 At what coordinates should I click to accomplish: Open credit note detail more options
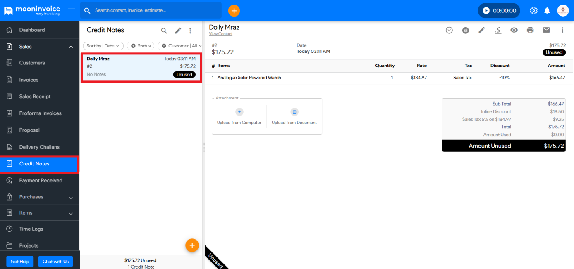point(562,30)
